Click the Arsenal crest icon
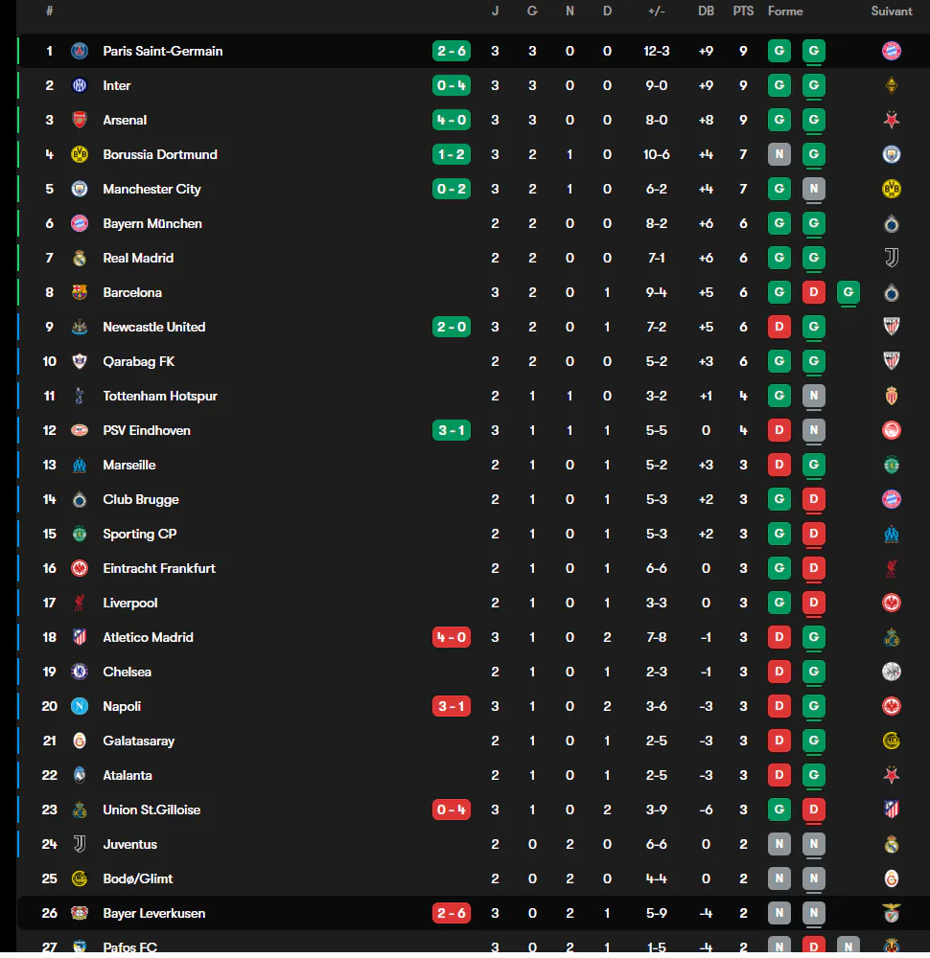The image size is (930, 958). point(80,120)
